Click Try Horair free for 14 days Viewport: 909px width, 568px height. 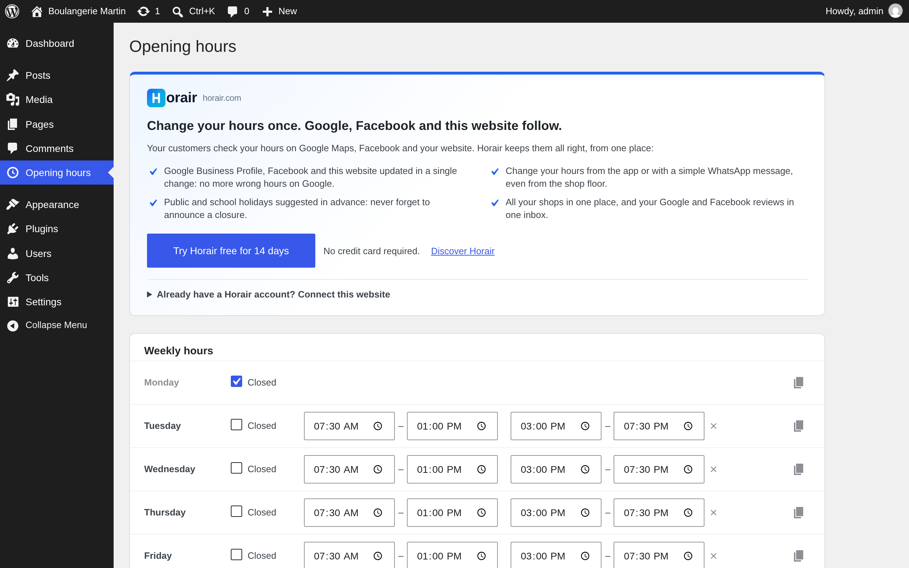[x=231, y=251]
